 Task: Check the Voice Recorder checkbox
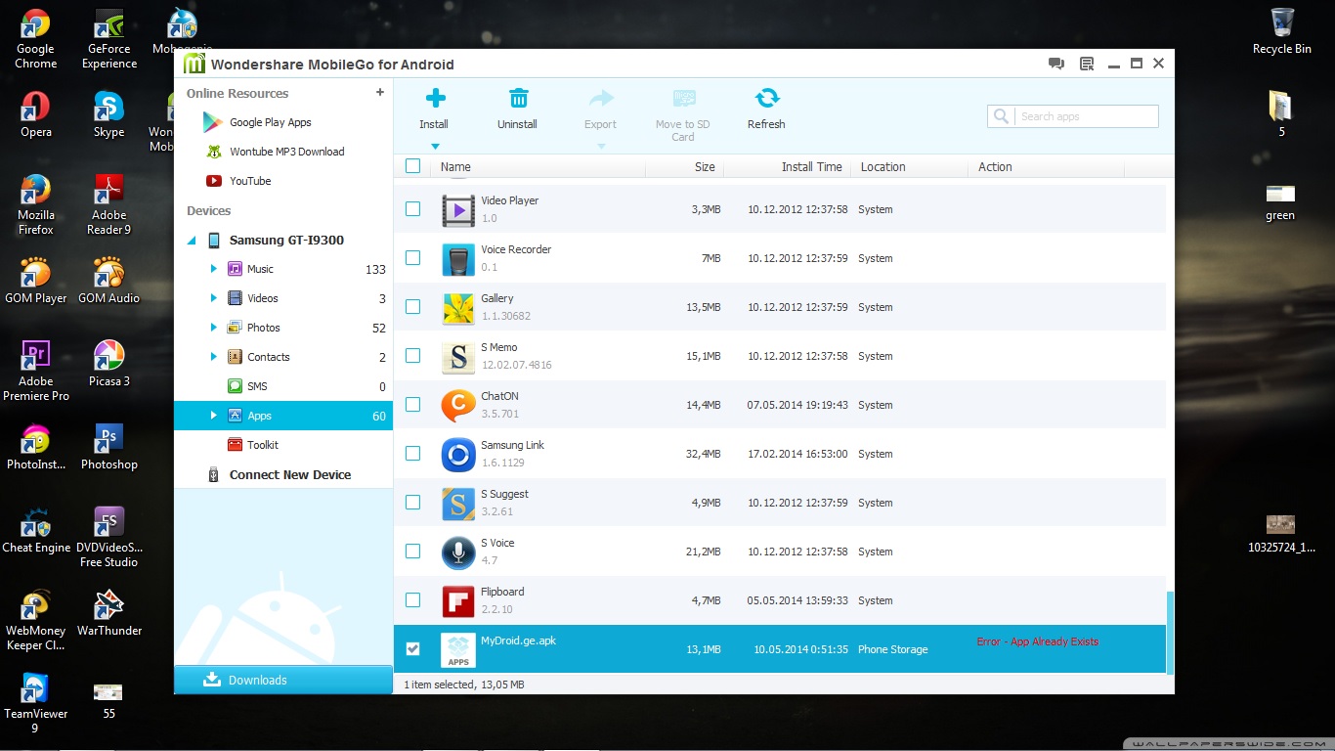(x=412, y=258)
